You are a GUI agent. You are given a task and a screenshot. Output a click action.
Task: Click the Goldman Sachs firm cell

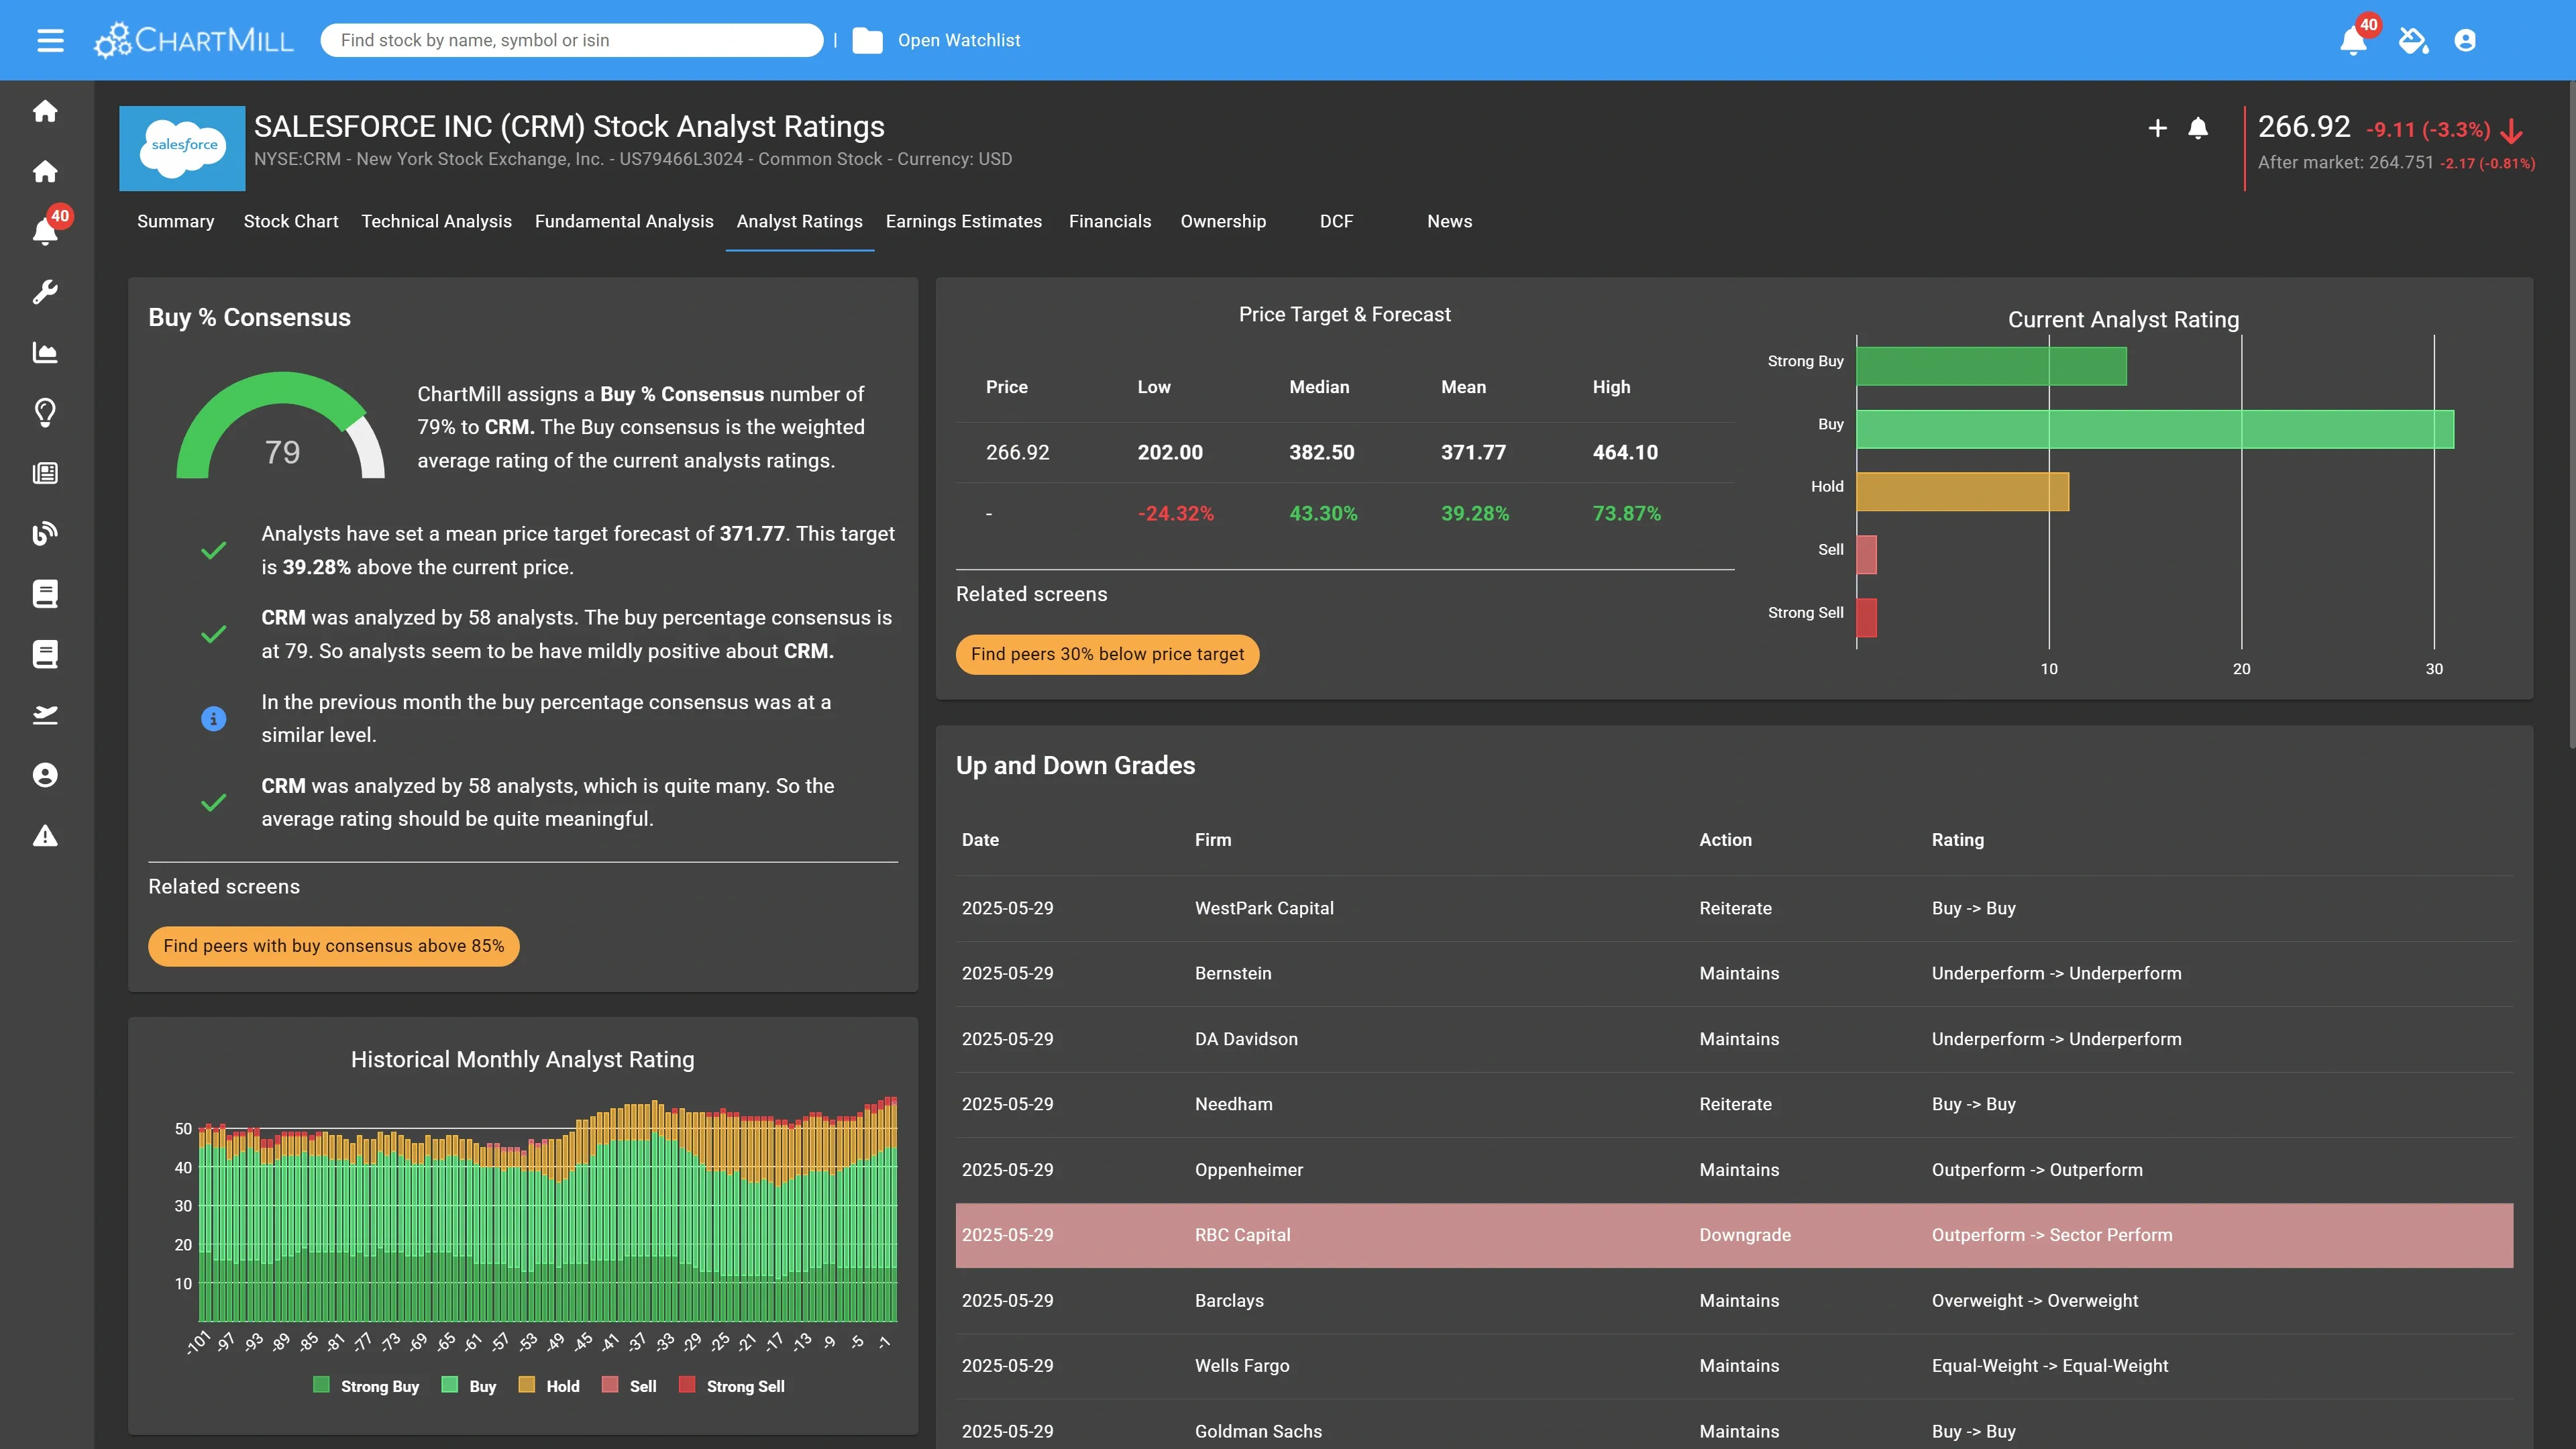[x=1258, y=1432]
